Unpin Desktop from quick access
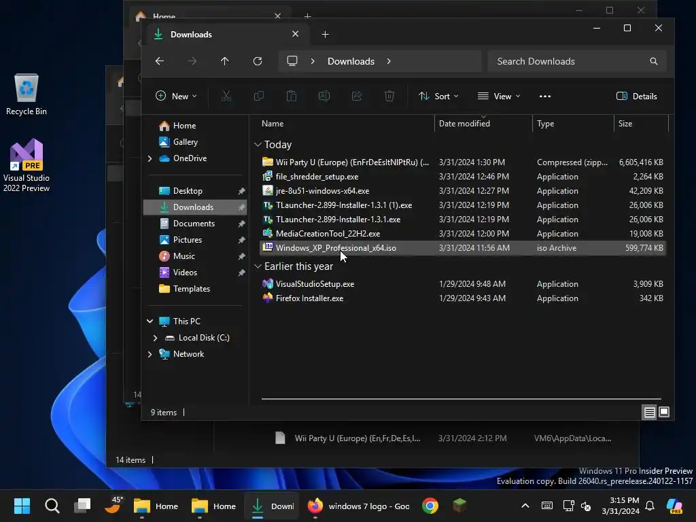The width and height of the screenshot is (696, 522). click(x=241, y=191)
